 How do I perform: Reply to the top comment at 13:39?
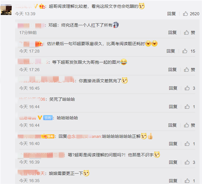[x=172, y=14]
